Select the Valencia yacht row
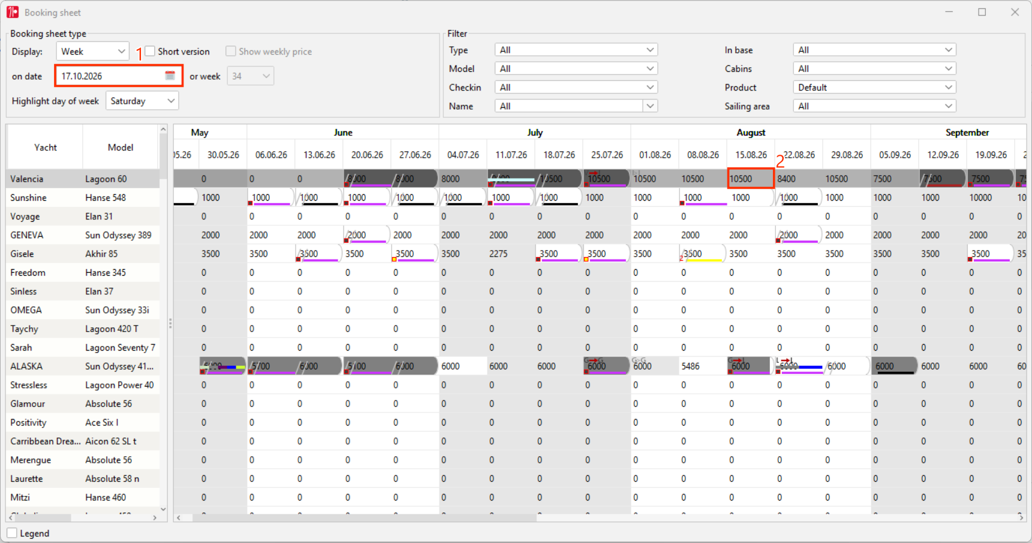This screenshot has height=543, width=1032. [83, 179]
